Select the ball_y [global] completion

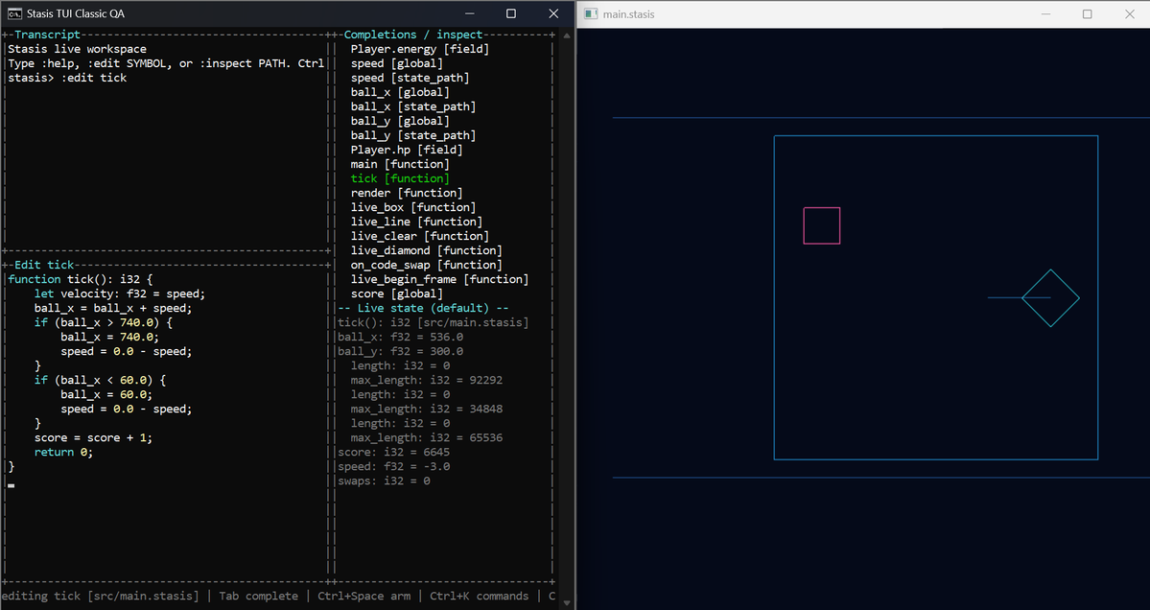[400, 121]
